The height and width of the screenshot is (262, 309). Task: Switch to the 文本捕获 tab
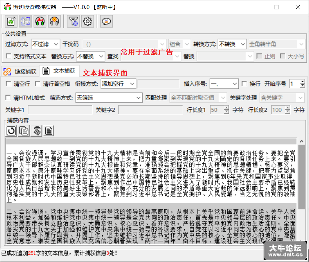pyautogui.click(x=59, y=71)
